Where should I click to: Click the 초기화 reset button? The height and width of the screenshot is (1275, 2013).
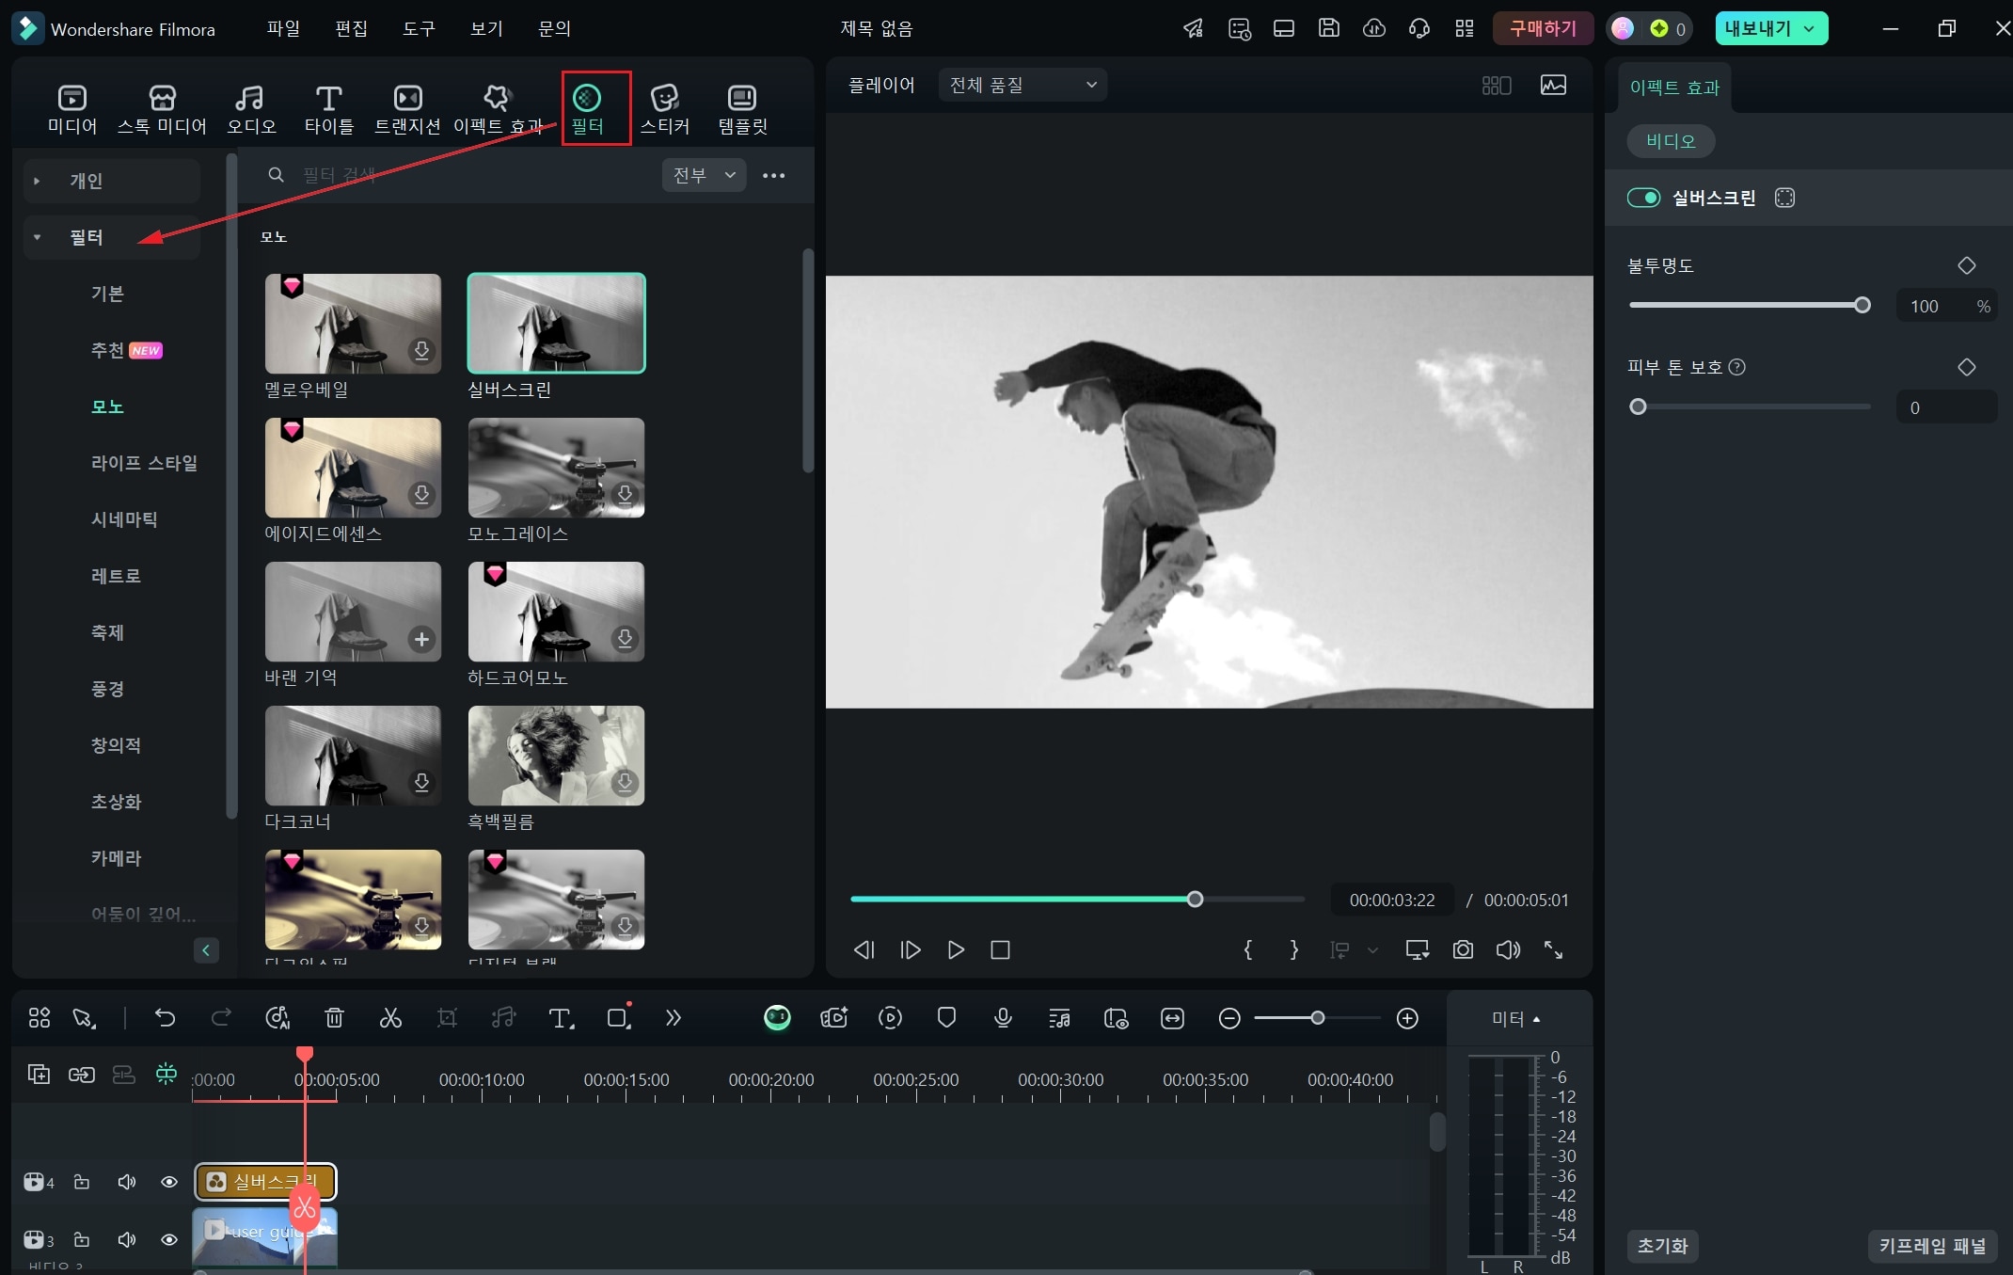pos(1662,1246)
